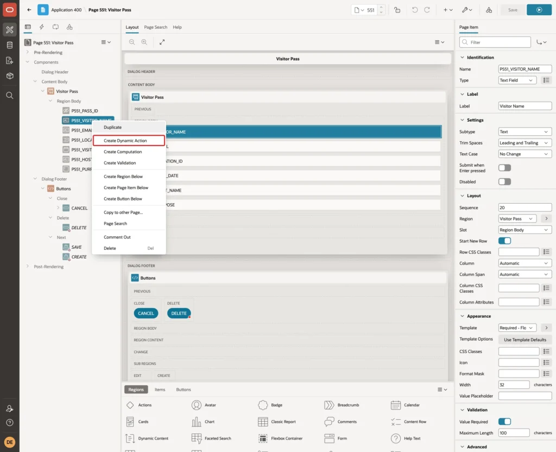Click the disabled Save button
This screenshot has width=556, height=452.
(513, 10)
